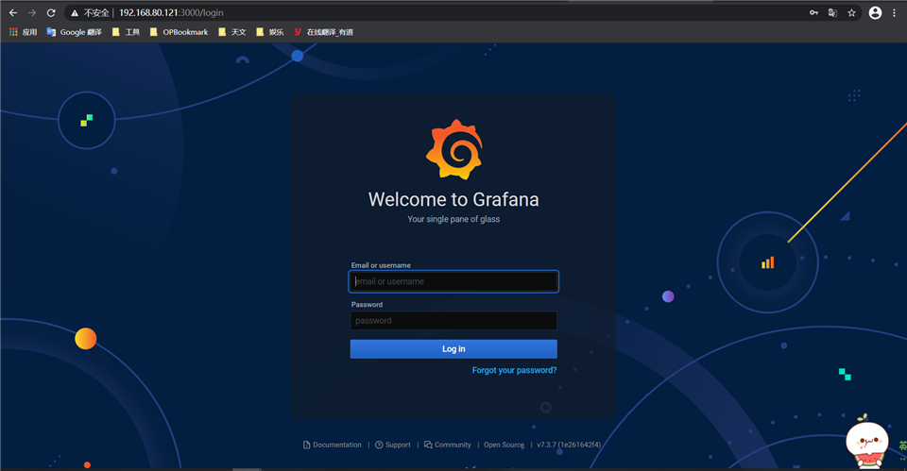Open the Open Source footer link

504,445
